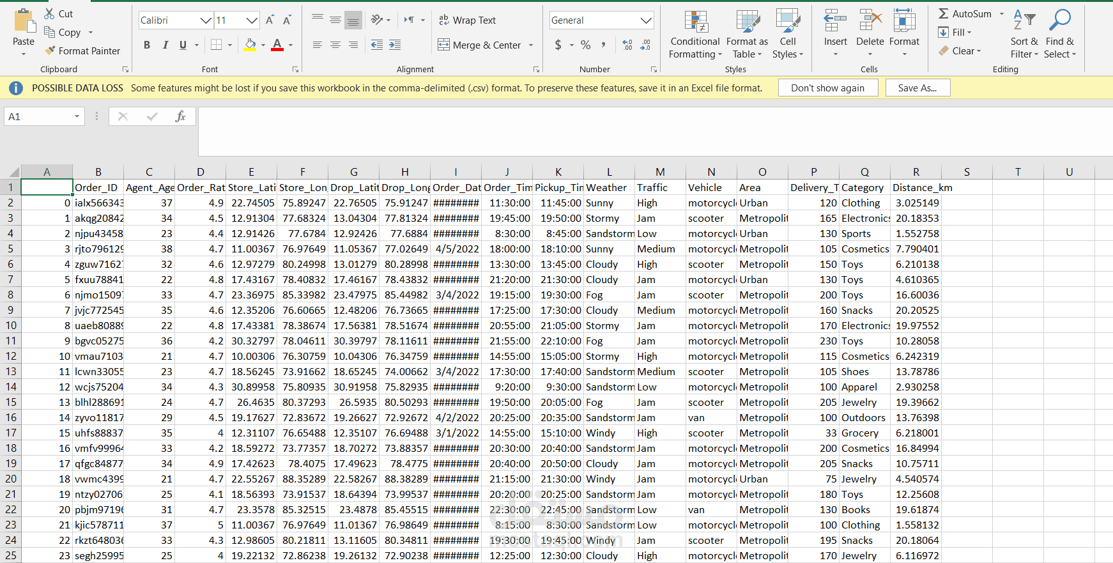Click the Format Painter brush icon
This screenshot has width=1113, height=563.
50,50
